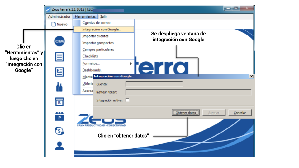Screen dimensions: 299x168
Task: Click the dollar exchange arrows sidebar icon
Action: point(59,131)
